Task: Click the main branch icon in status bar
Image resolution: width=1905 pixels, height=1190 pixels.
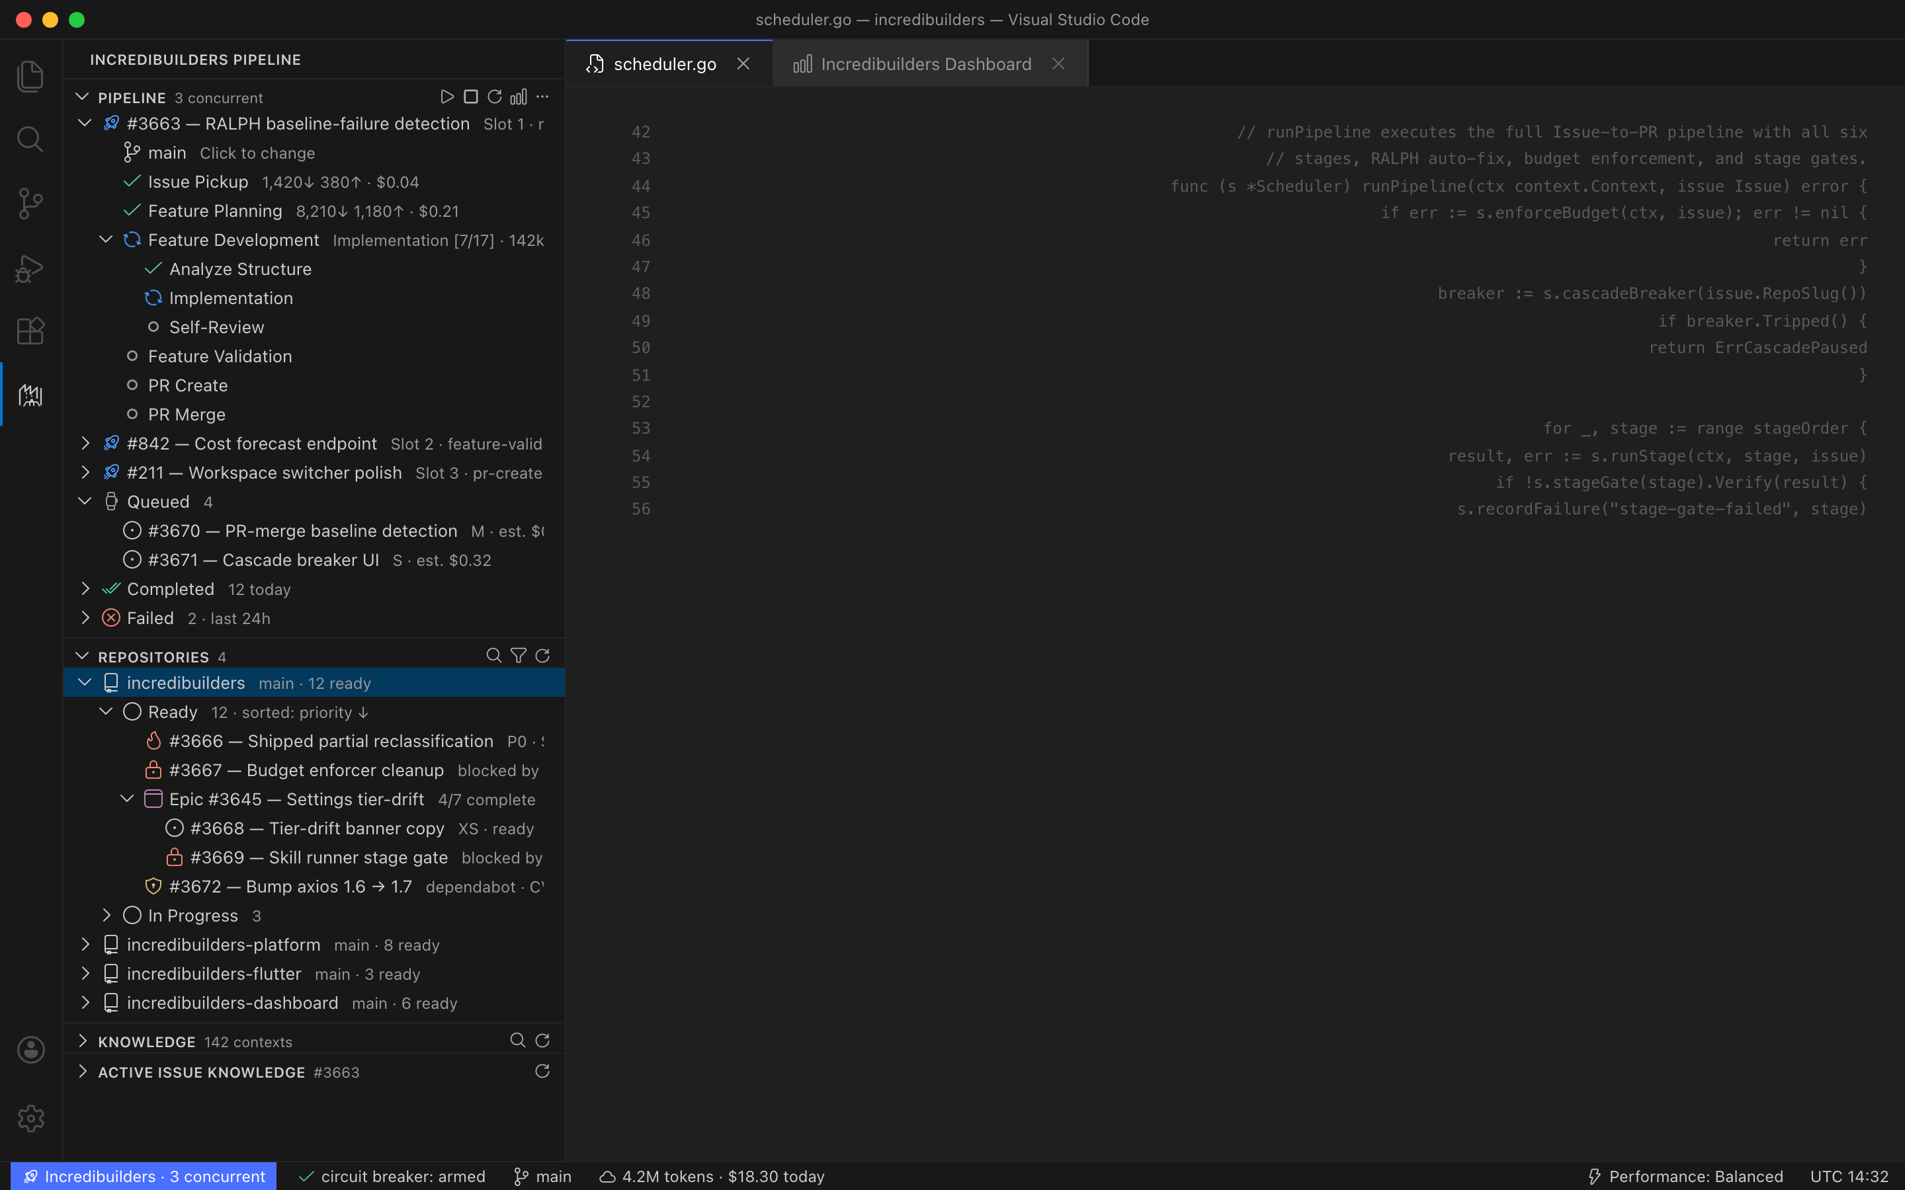Action: click(542, 1176)
